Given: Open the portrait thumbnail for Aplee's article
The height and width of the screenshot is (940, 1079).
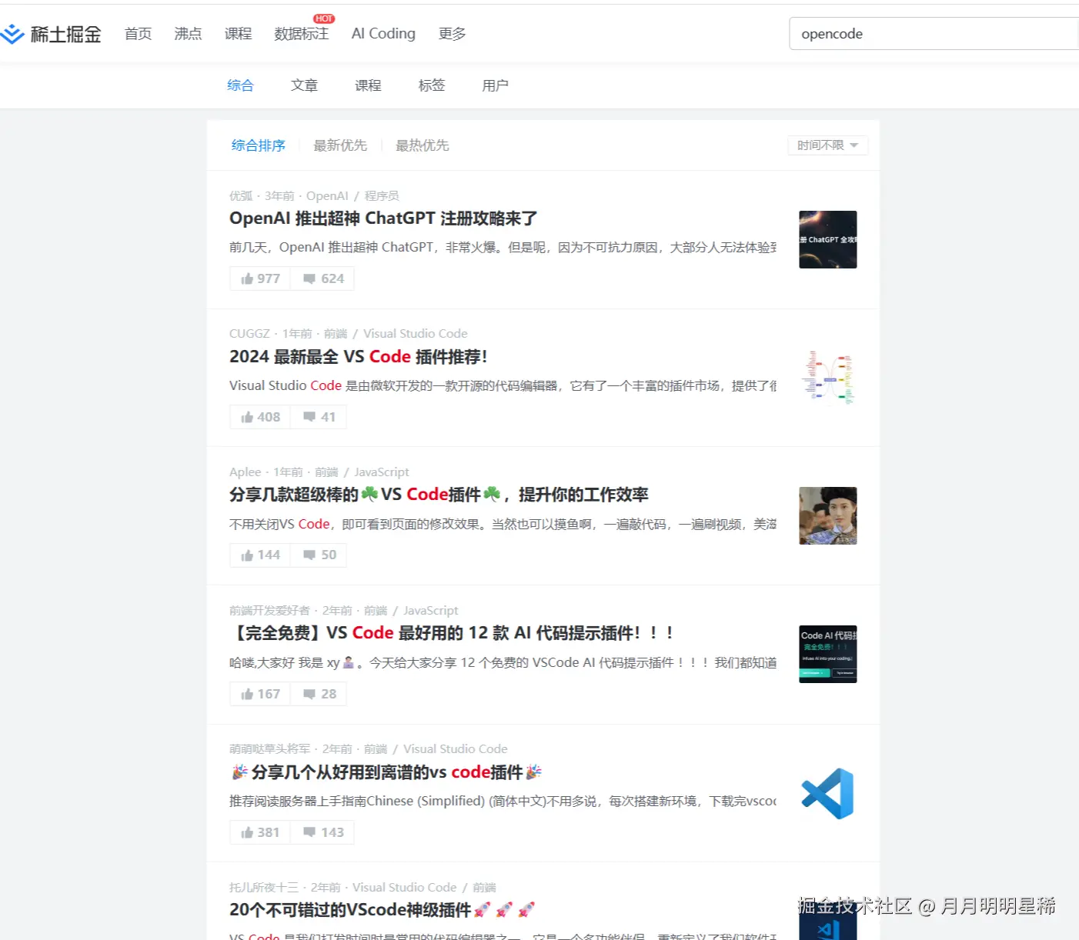Looking at the screenshot, I should 827,515.
